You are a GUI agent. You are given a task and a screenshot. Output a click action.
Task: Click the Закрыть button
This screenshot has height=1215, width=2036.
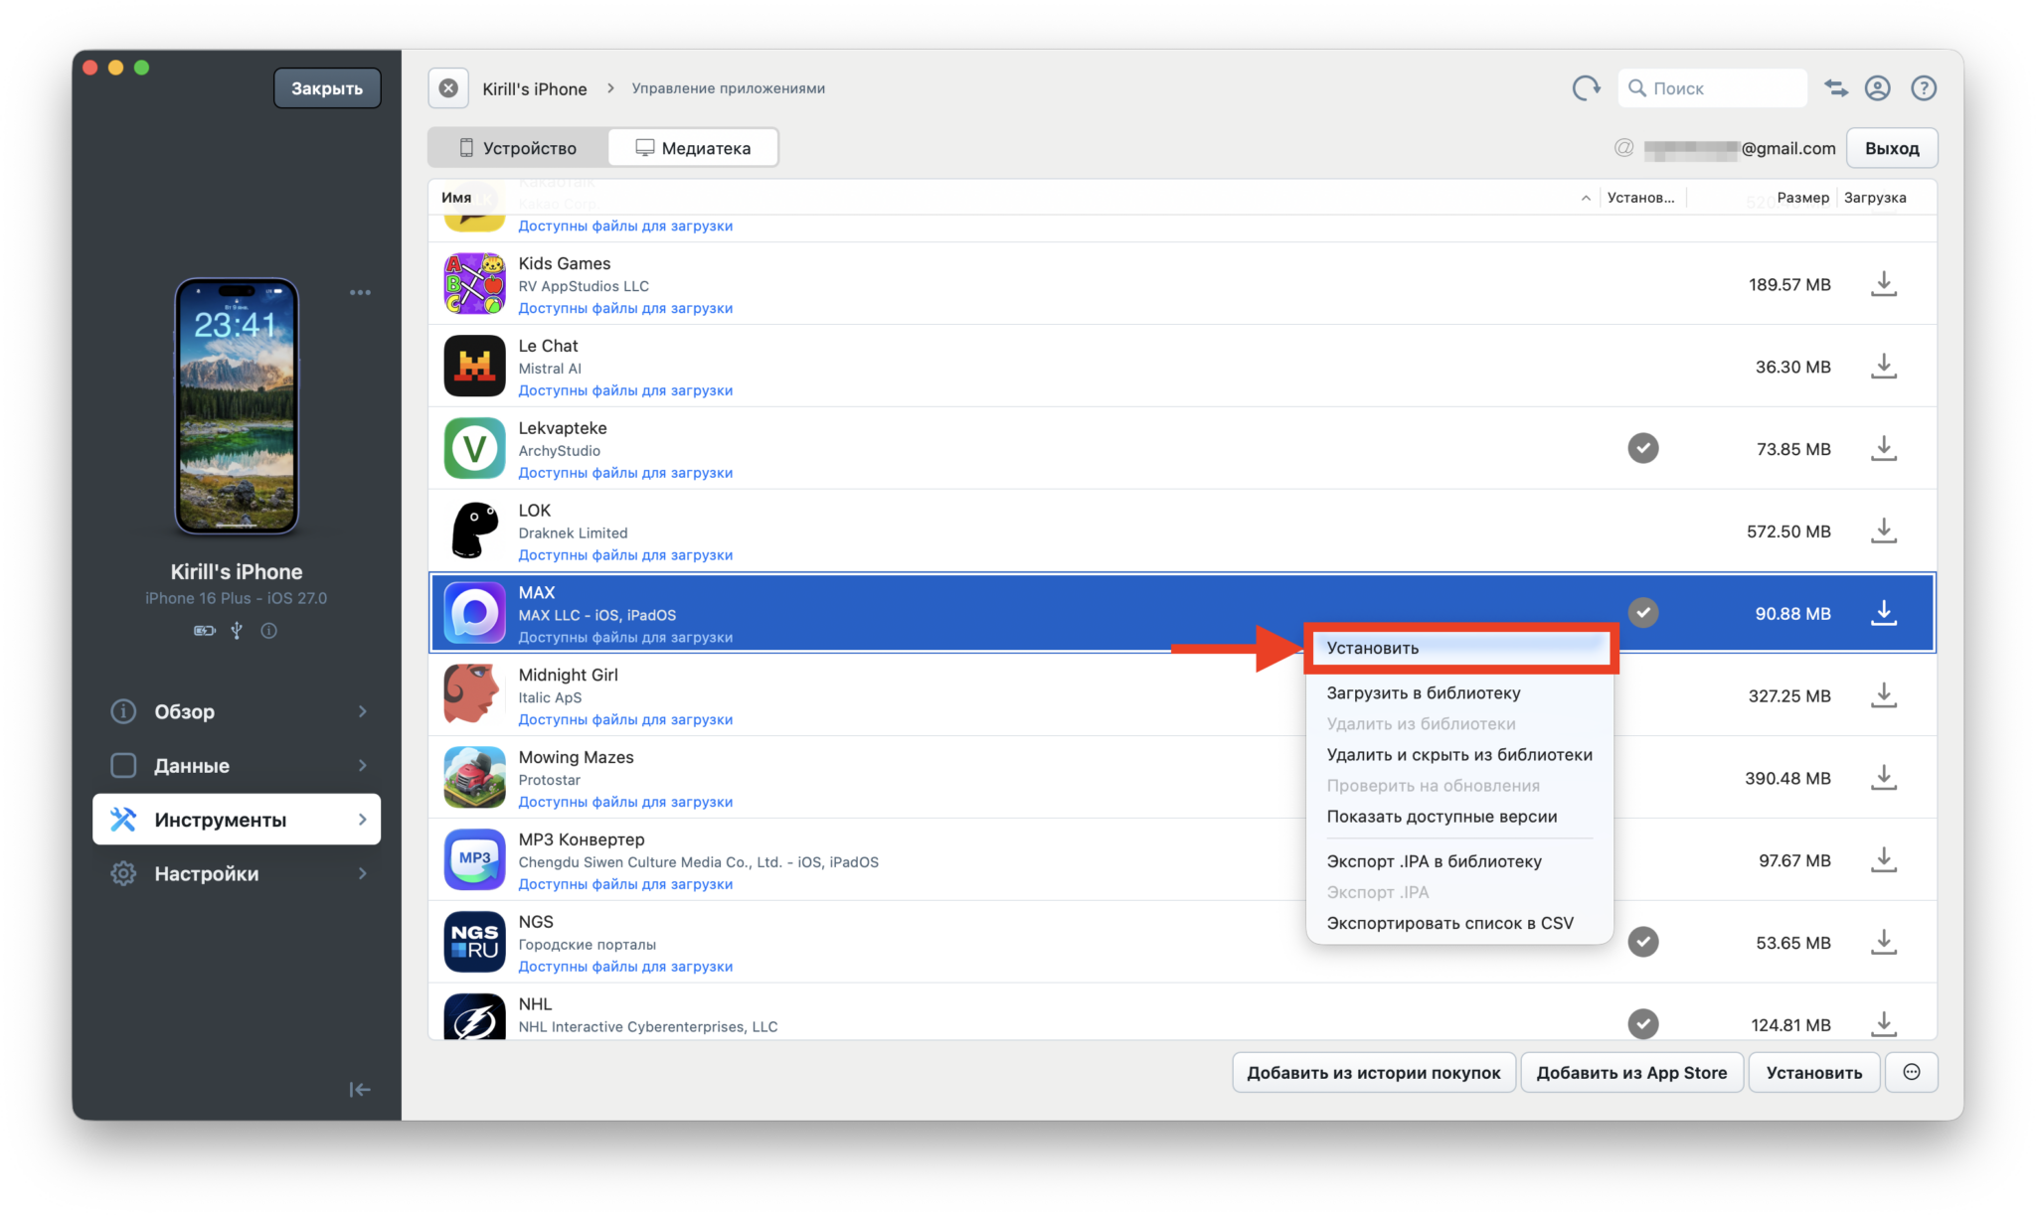327,88
